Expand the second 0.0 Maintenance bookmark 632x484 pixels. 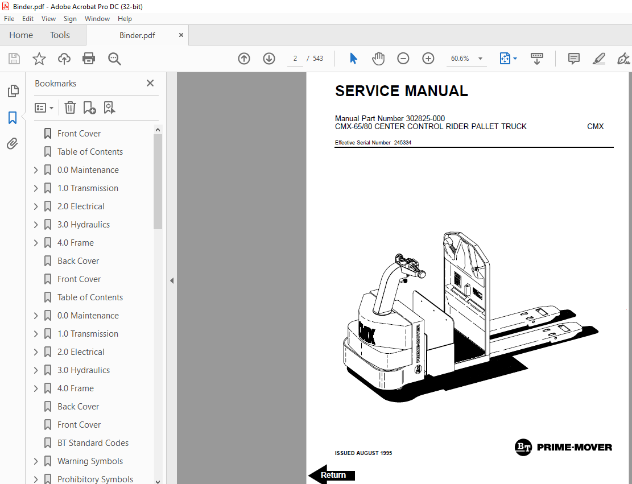(36, 316)
